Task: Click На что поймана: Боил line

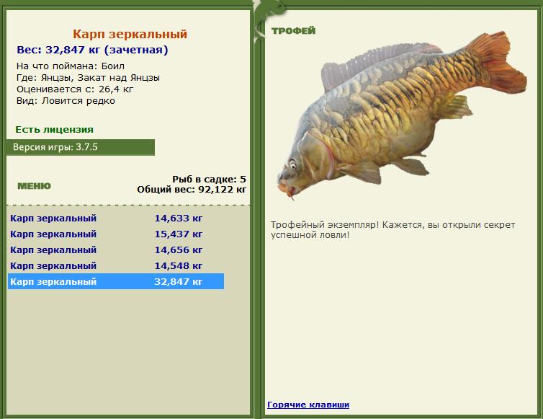Action: (x=71, y=66)
